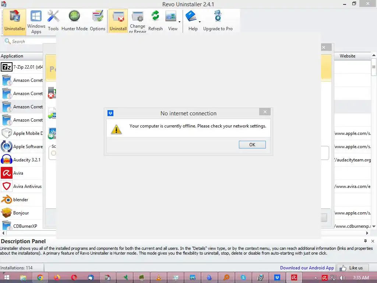The image size is (377, 283).
Task: Expand the Help dropdown arrow
Action: (200, 22)
